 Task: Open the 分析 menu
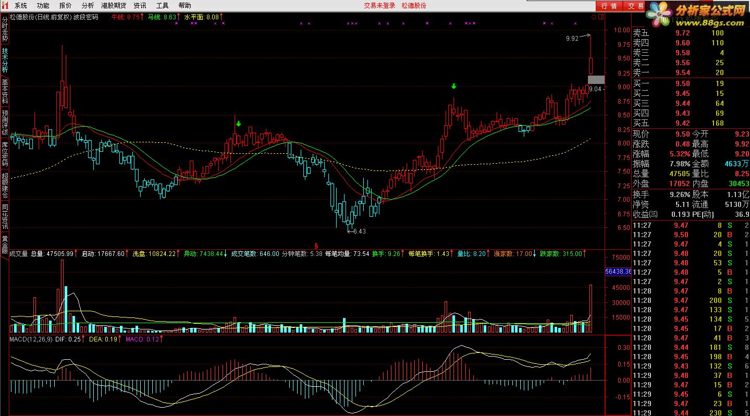point(88,6)
